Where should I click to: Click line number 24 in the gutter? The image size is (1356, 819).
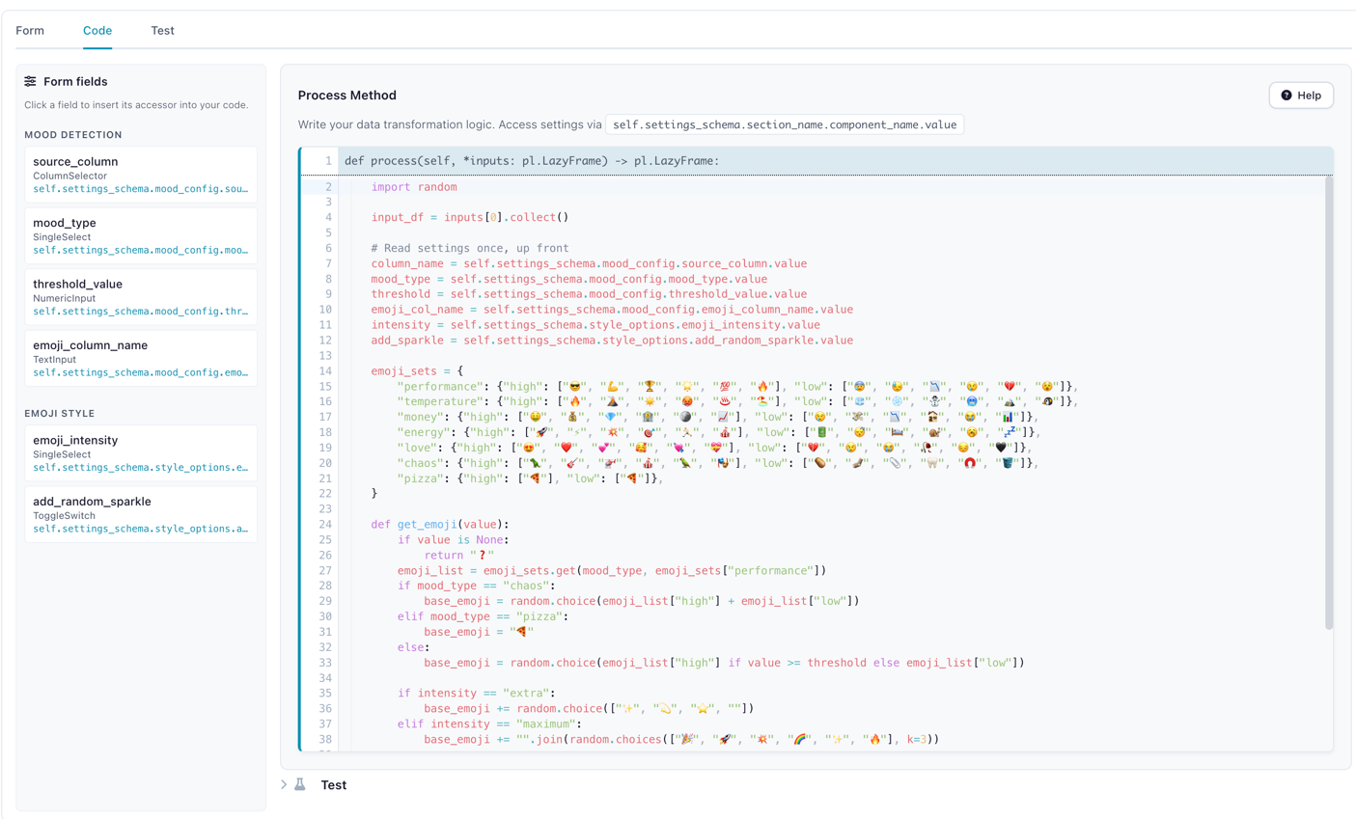pos(325,525)
